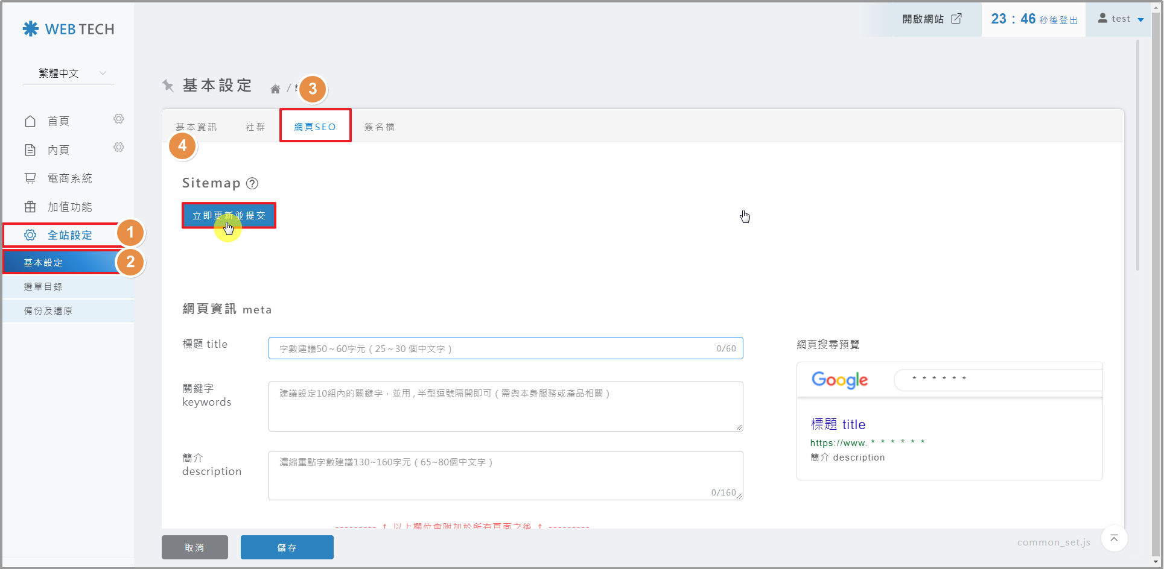Click the star icon beside 基本設定 title
The height and width of the screenshot is (569, 1164).
[x=168, y=86]
